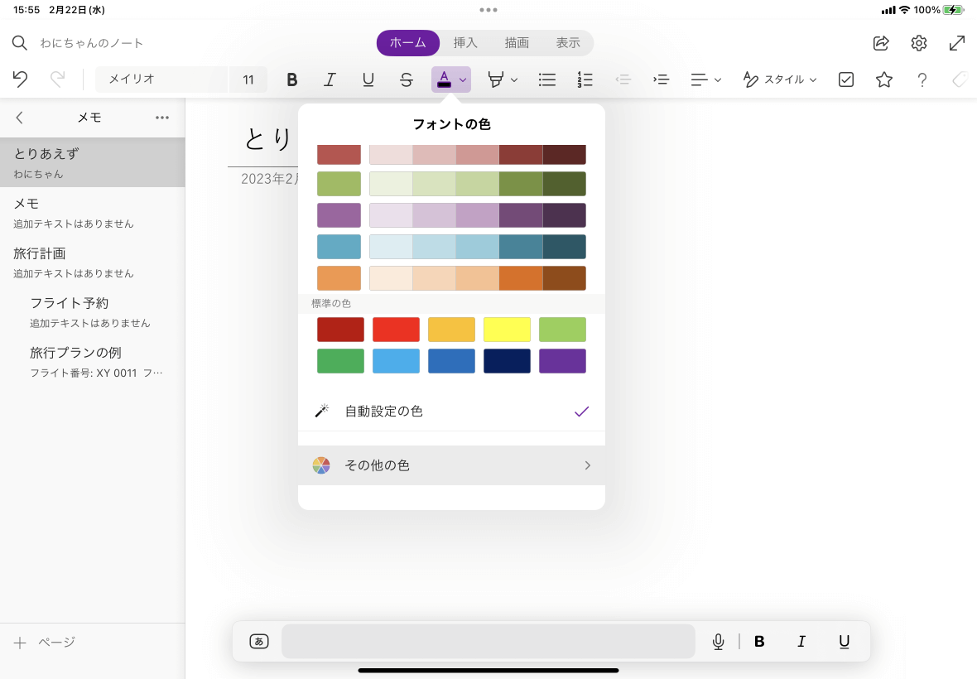
Task: Pick dark red standard color swatch
Action: [341, 330]
